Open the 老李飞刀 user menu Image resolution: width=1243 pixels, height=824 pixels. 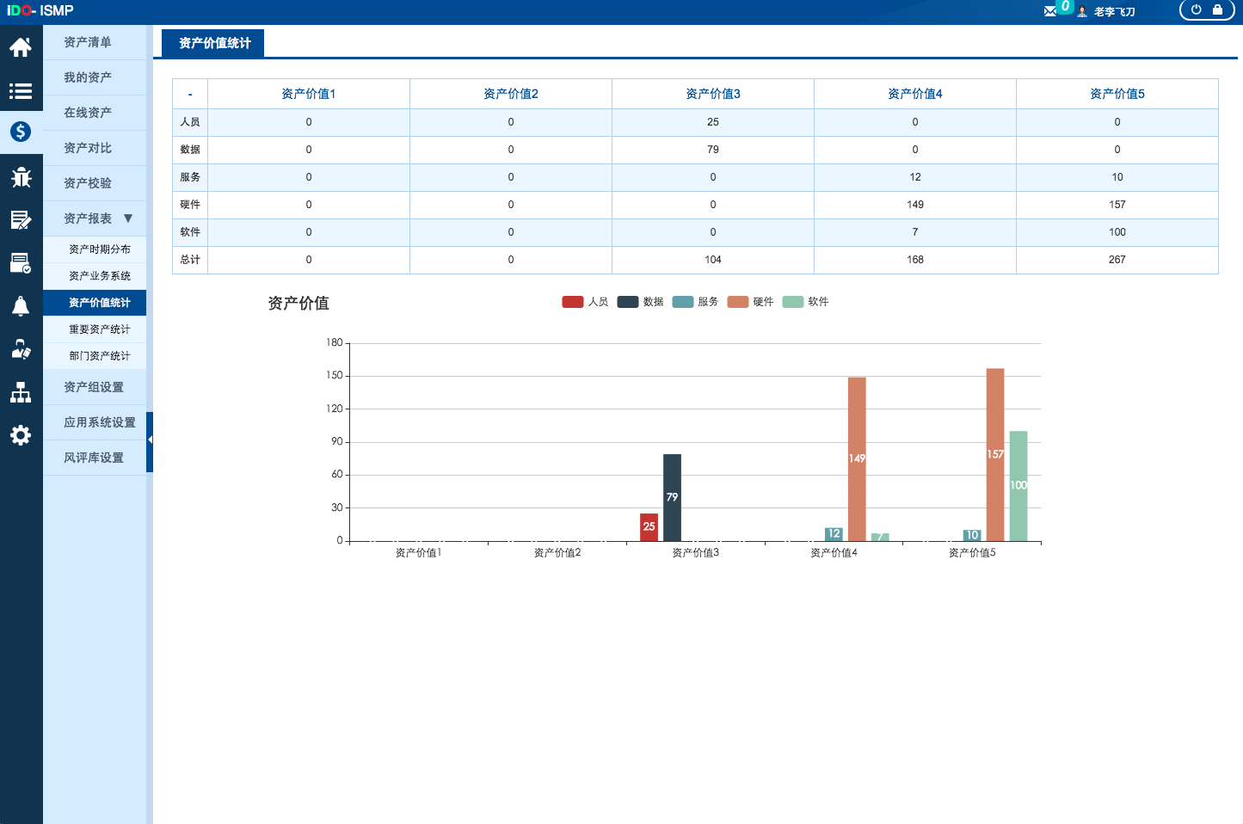[1113, 12]
